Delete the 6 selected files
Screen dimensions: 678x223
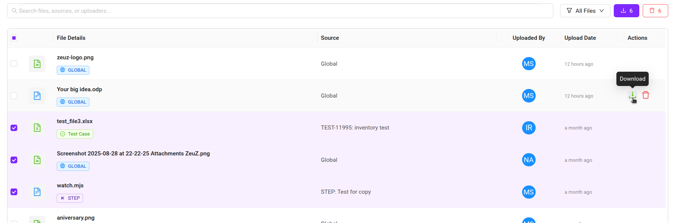coord(655,11)
